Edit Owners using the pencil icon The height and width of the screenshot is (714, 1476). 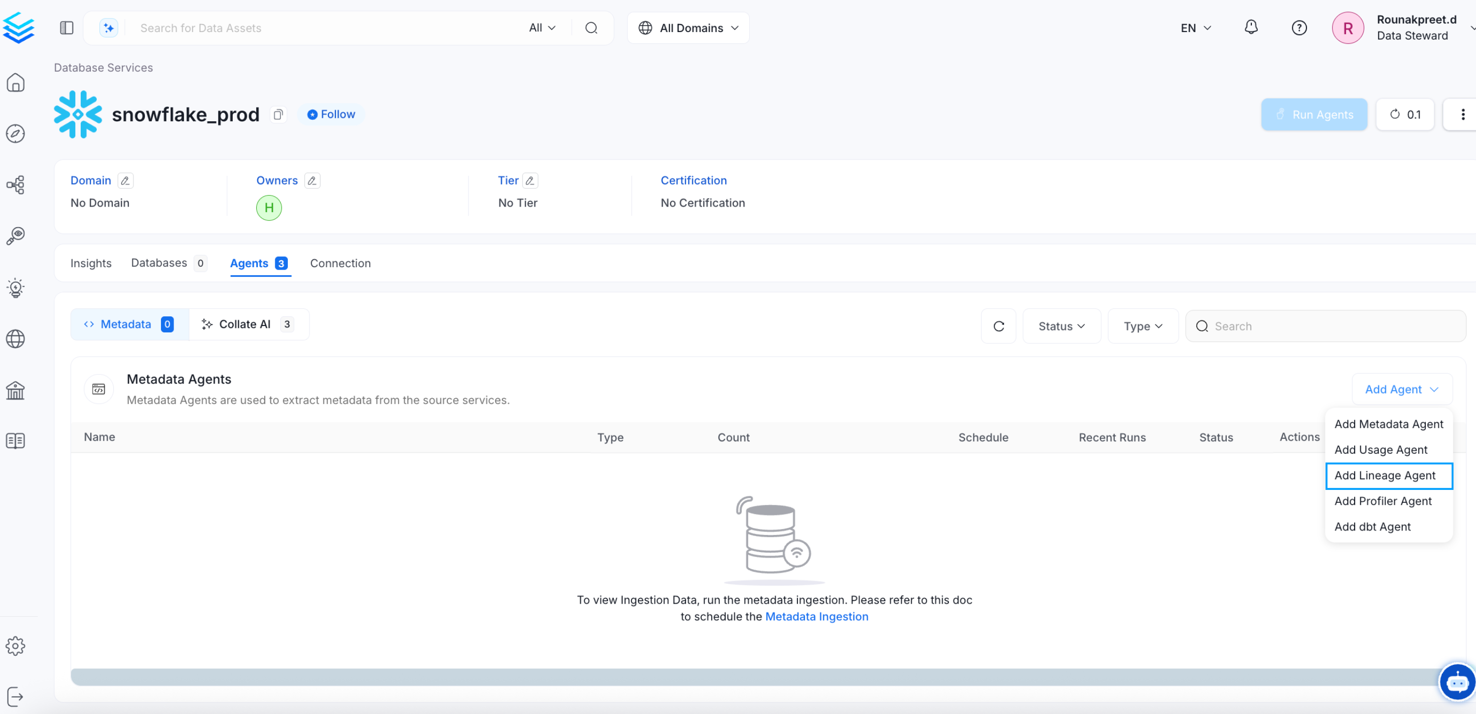click(x=312, y=181)
